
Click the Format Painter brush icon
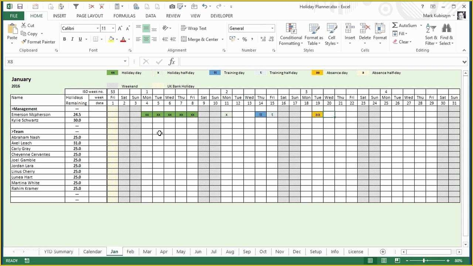(24, 42)
